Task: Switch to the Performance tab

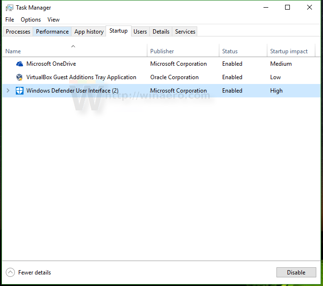Action: point(52,32)
